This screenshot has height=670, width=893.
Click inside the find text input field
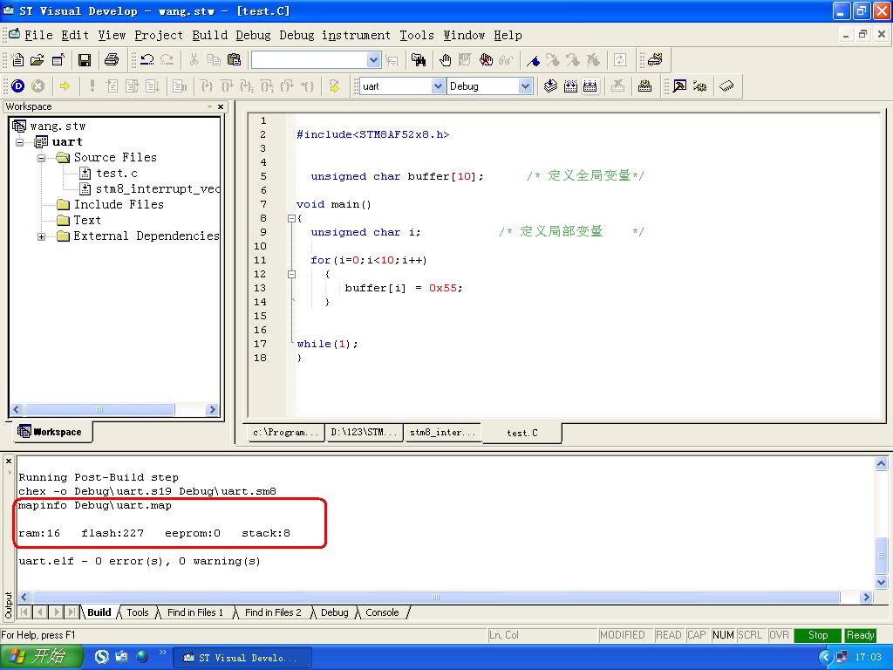click(310, 59)
